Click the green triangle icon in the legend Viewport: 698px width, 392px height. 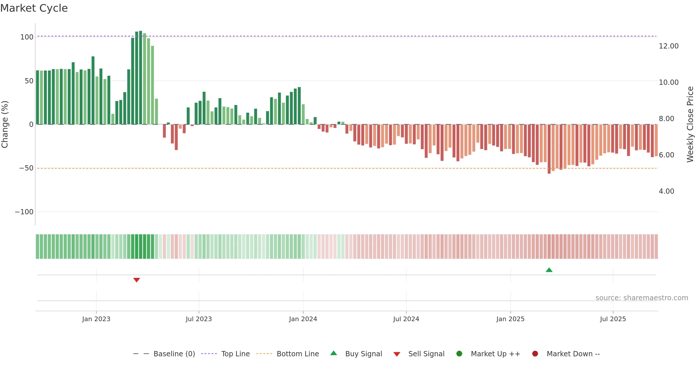[334, 353]
